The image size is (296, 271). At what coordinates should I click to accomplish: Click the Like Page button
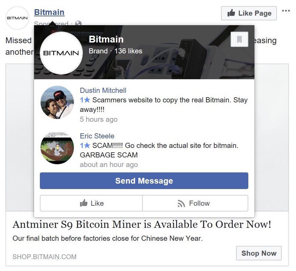pos(249,13)
